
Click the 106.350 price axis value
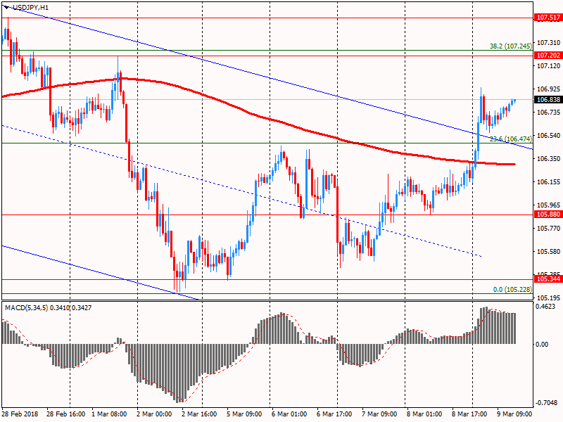548,159
